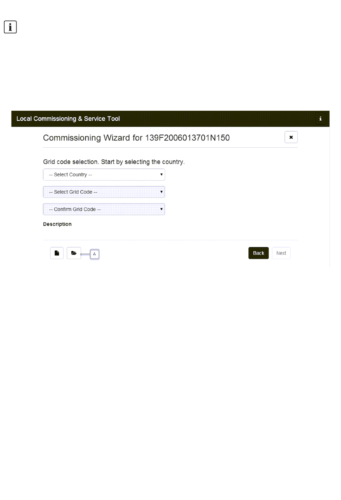The image size is (341, 500).
Task: Click the open folder icon to load a file
Action: click(x=74, y=253)
